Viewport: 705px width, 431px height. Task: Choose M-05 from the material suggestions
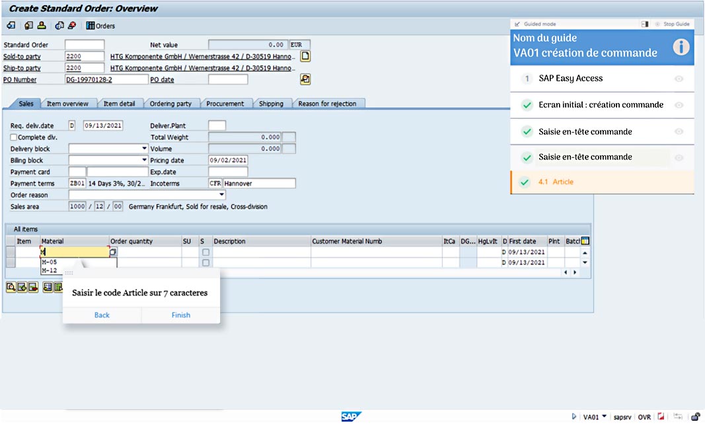(50, 262)
